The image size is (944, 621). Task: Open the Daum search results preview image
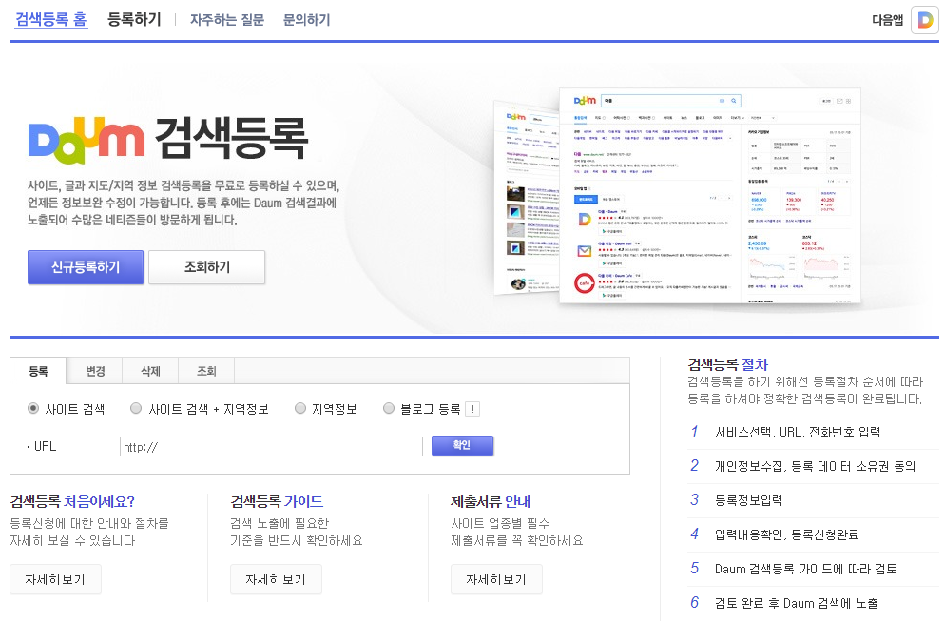click(677, 195)
